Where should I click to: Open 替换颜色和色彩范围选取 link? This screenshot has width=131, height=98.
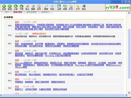point(78,44)
